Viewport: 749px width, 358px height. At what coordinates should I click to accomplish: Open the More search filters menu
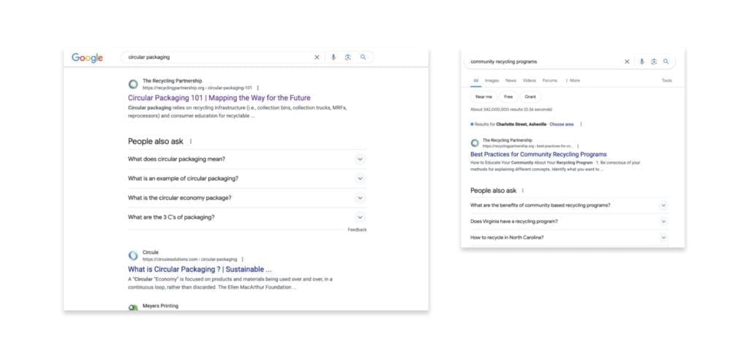click(x=573, y=80)
